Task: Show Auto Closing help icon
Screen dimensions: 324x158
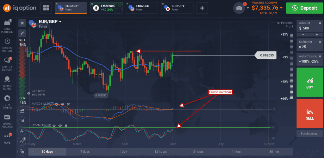Action: point(320,56)
